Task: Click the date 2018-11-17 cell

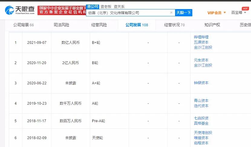Action: [x=37, y=121]
